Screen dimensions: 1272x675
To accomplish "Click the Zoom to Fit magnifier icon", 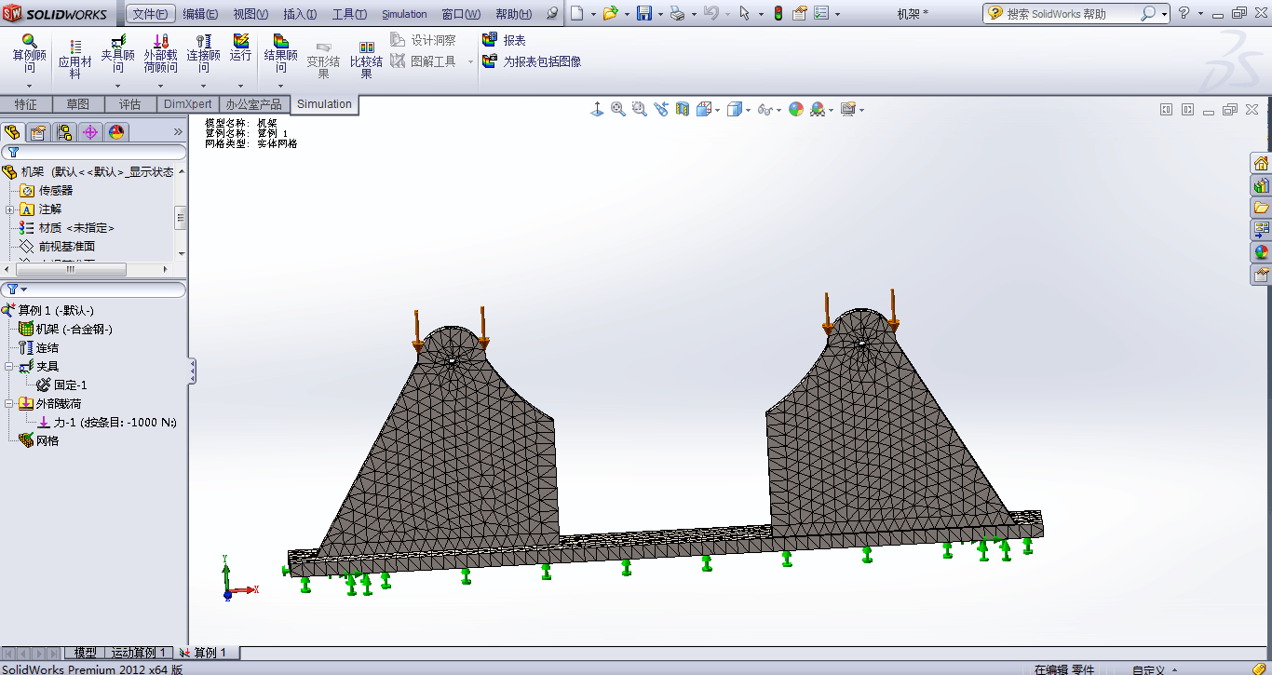I will point(617,109).
